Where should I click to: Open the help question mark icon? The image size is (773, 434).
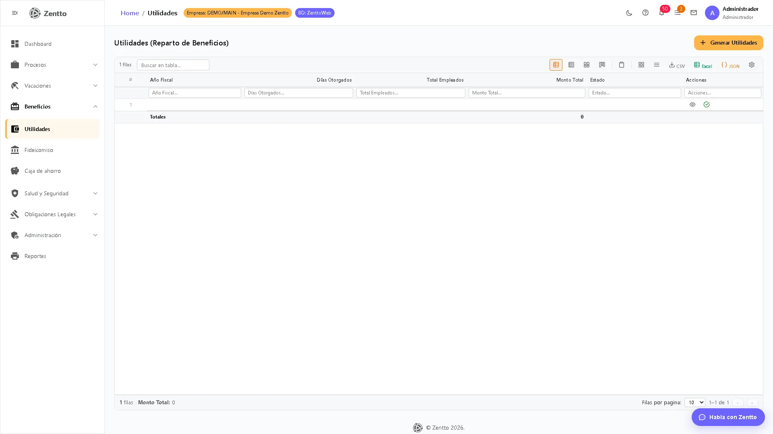pos(645,13)
